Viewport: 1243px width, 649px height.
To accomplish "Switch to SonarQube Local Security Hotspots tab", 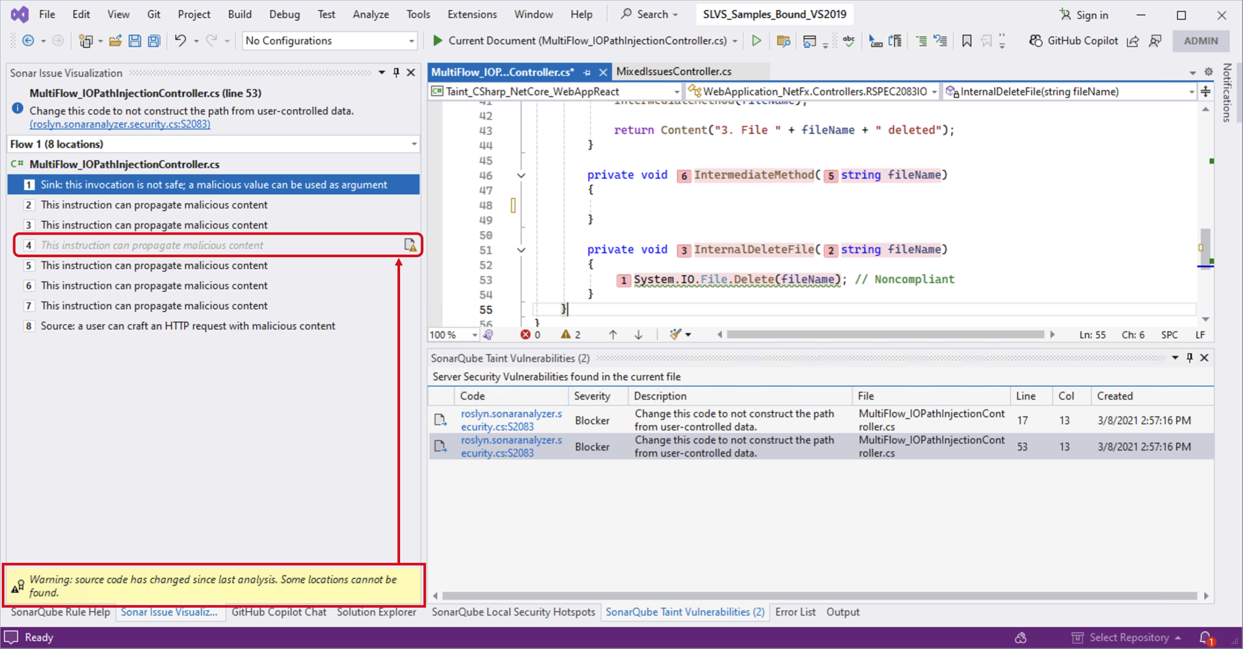I will [x=513, y=612].
